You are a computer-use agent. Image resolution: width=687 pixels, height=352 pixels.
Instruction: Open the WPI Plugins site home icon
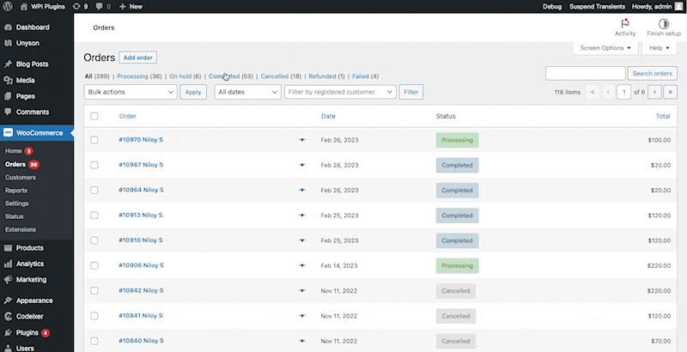(x=24, y=6)
